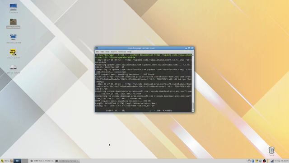
Task: Switch to the first workspace in the pager
Action: tap(17, 161)
